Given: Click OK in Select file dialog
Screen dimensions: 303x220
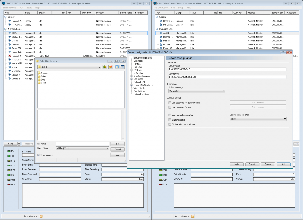Looking at the screenshot, I should 117,144.
